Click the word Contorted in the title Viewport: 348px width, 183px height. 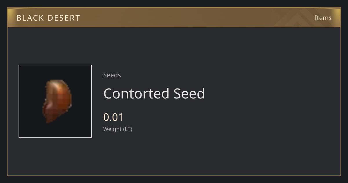[x=136, y=94]
